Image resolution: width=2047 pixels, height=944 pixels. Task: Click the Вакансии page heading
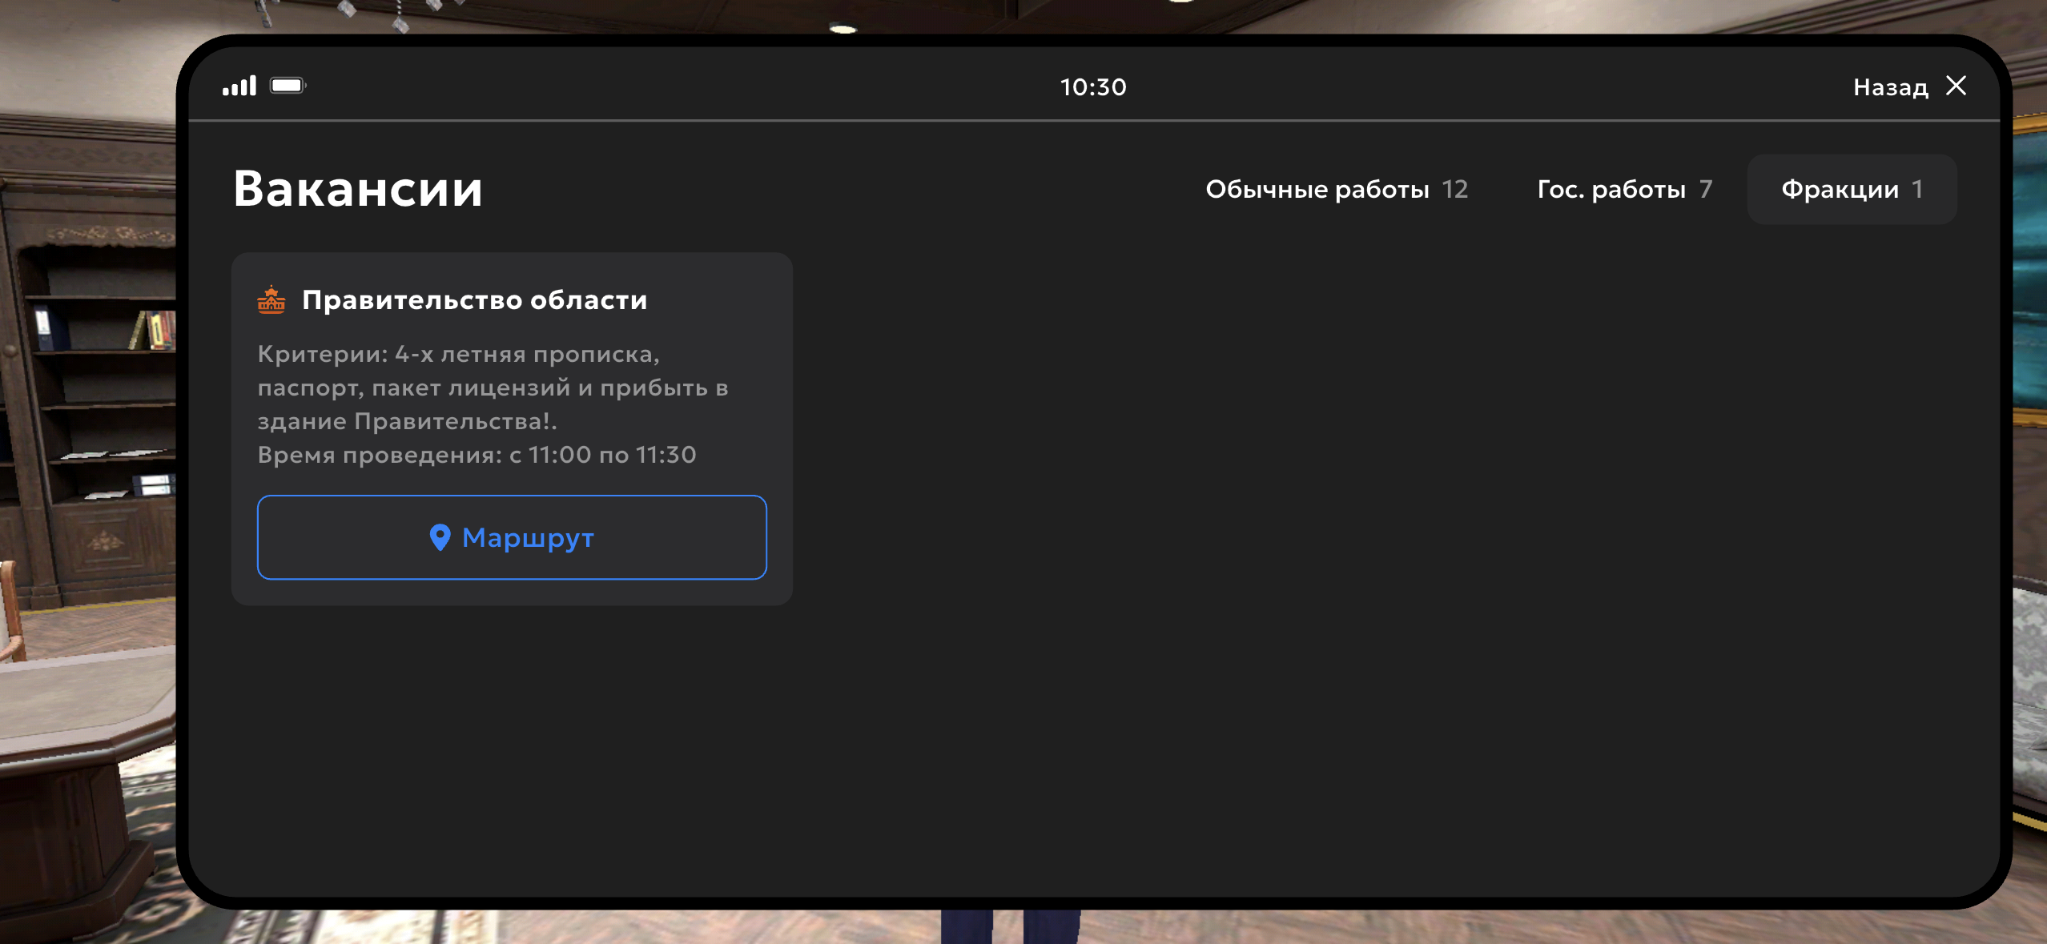coord(358,190)
